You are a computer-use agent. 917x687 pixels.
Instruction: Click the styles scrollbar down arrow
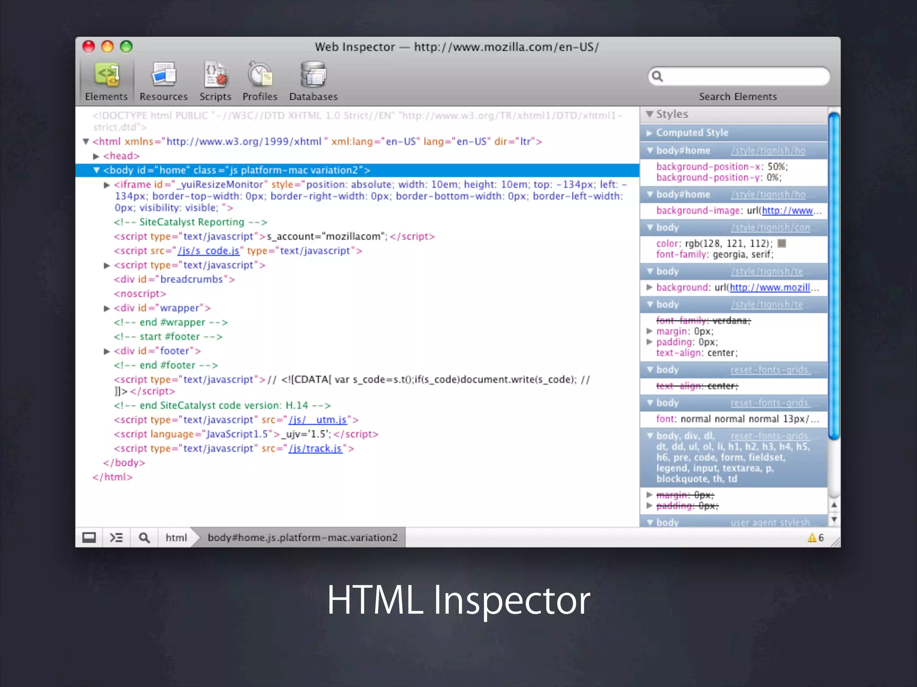(x=834, y=519)
